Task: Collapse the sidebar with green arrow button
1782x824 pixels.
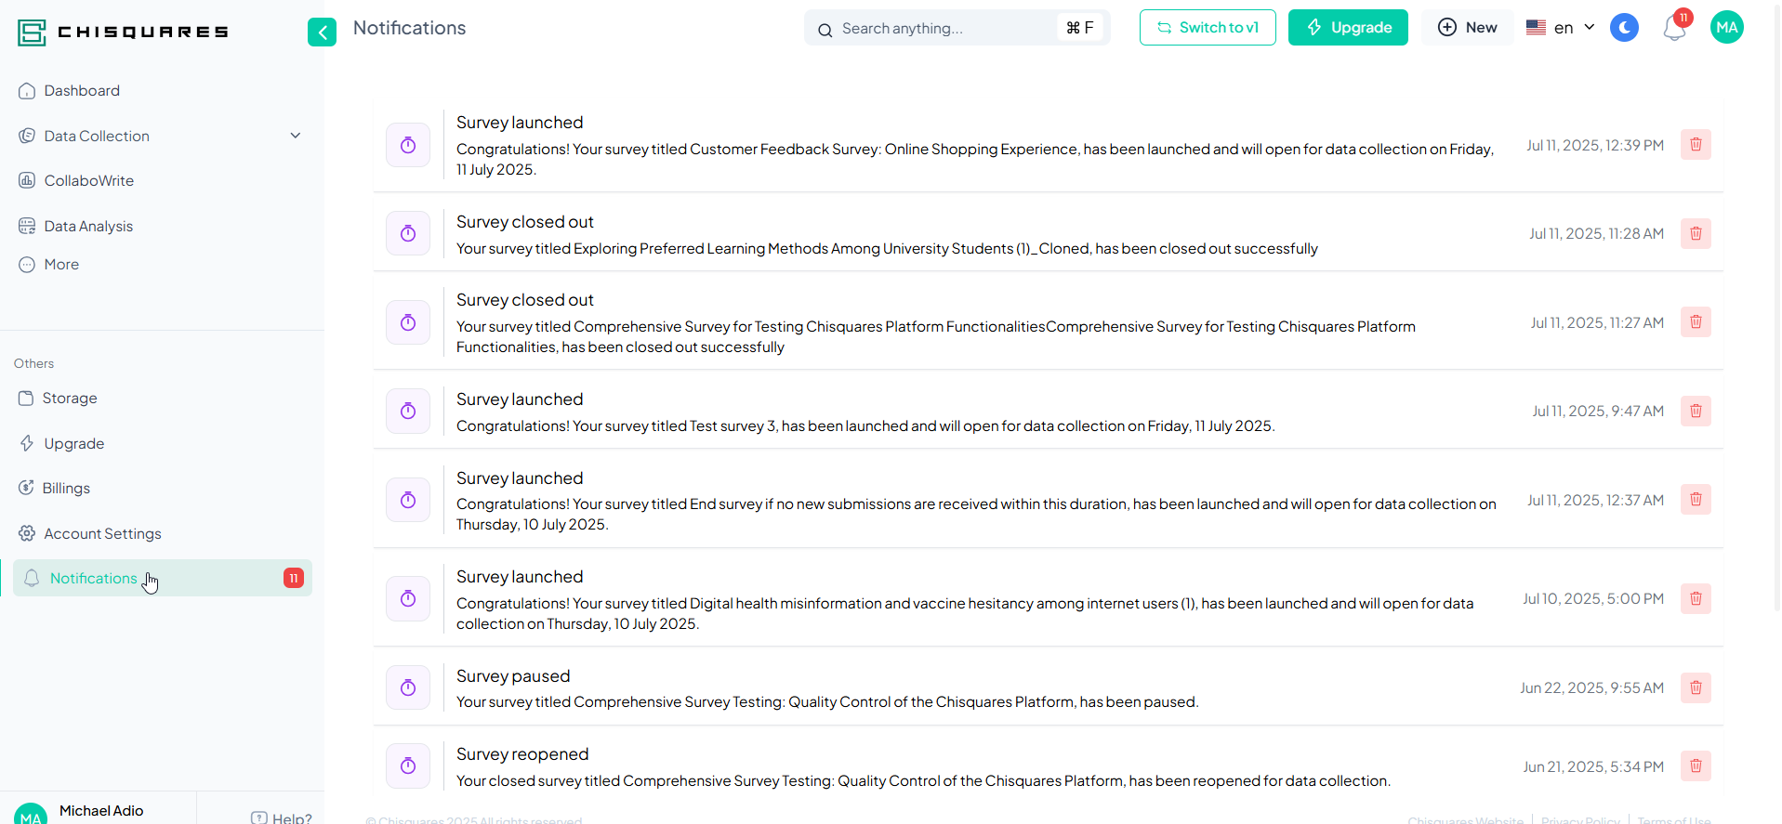Action: pos(322,33)
